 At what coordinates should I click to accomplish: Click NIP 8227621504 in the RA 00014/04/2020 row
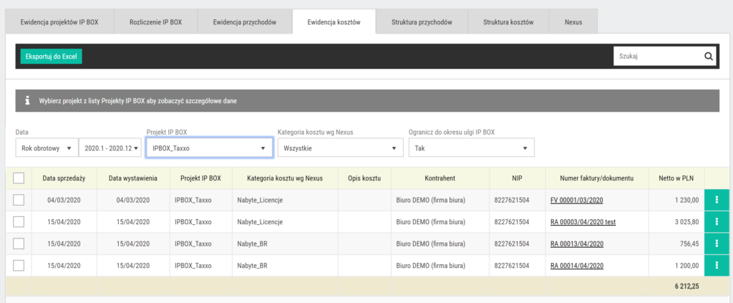[511, 266]
